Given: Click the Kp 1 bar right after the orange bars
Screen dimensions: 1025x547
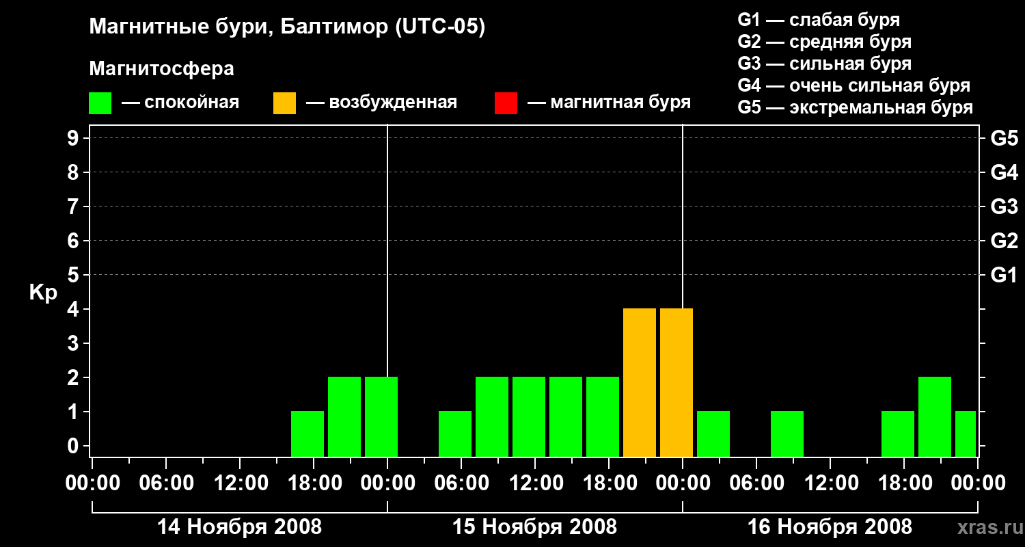Looking at the screenshot, I should (x=713, y=433).
